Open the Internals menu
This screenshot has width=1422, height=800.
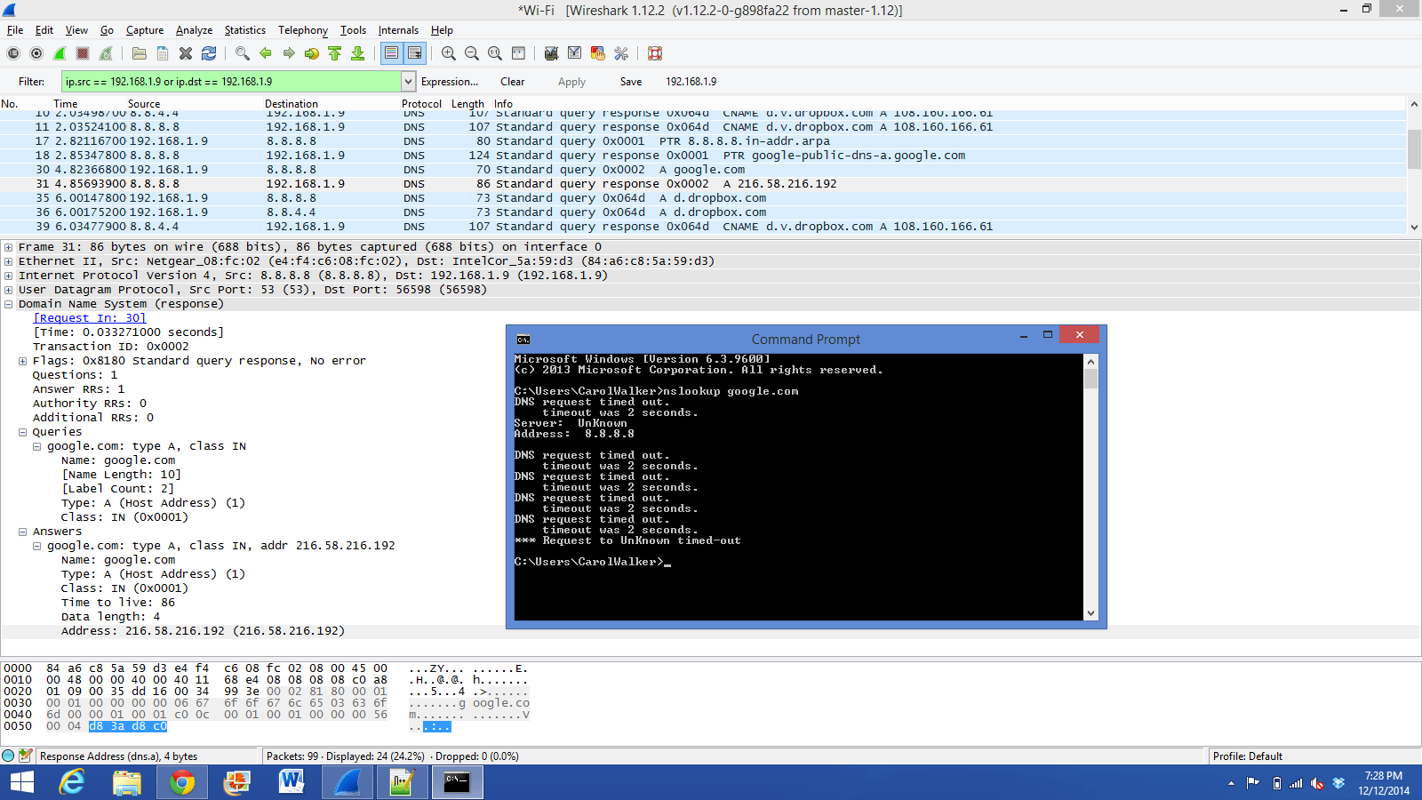pos(398,30)
